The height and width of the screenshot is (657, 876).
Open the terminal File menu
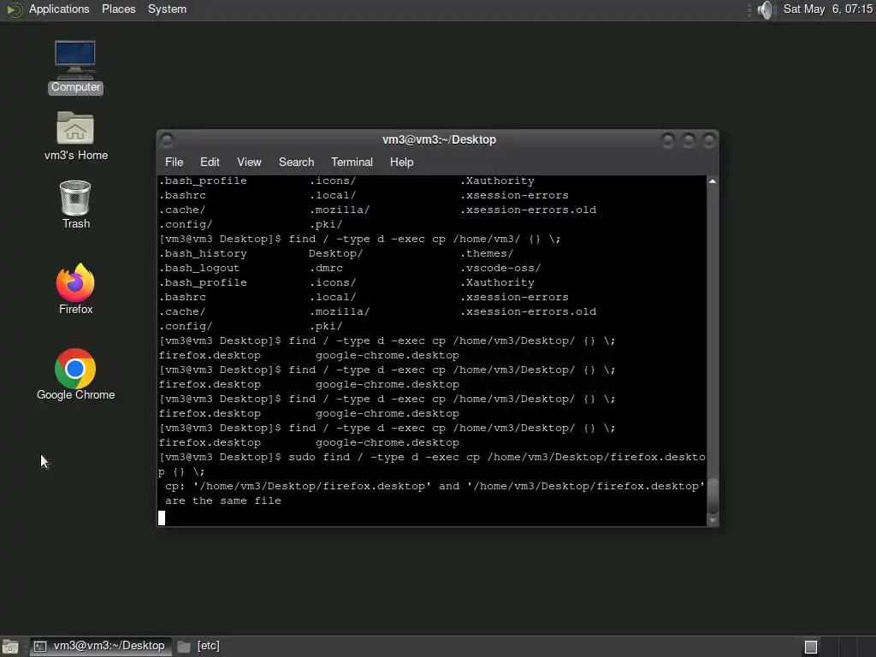[174, 162]
